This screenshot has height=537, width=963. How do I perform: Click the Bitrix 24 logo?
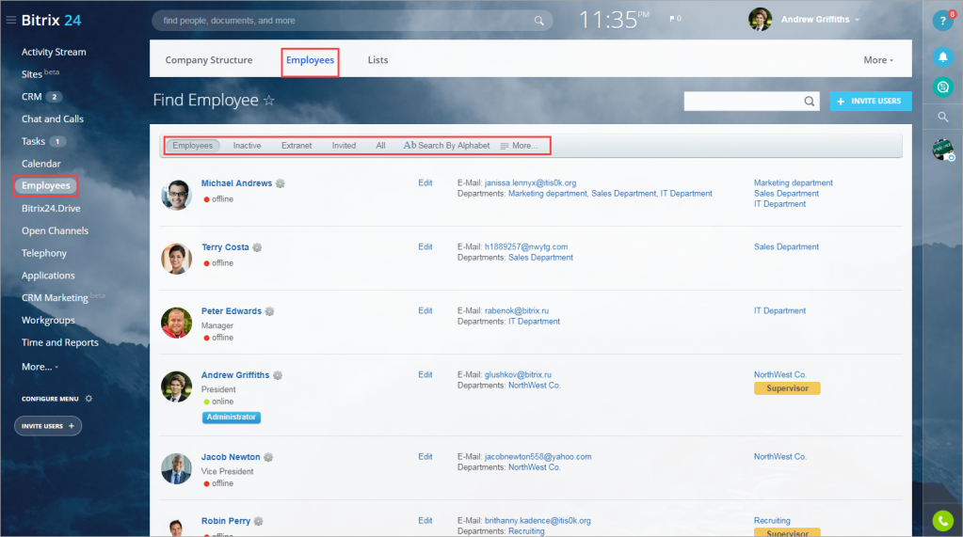pyautogui.click(x=51, y=21)
